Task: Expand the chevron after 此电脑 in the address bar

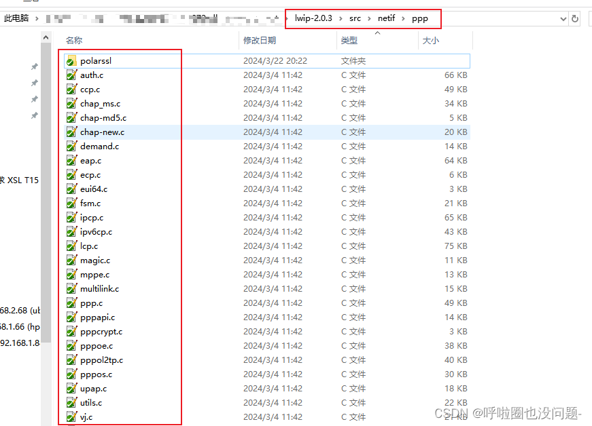Action: pyautogui.click(x=37, y=18)
